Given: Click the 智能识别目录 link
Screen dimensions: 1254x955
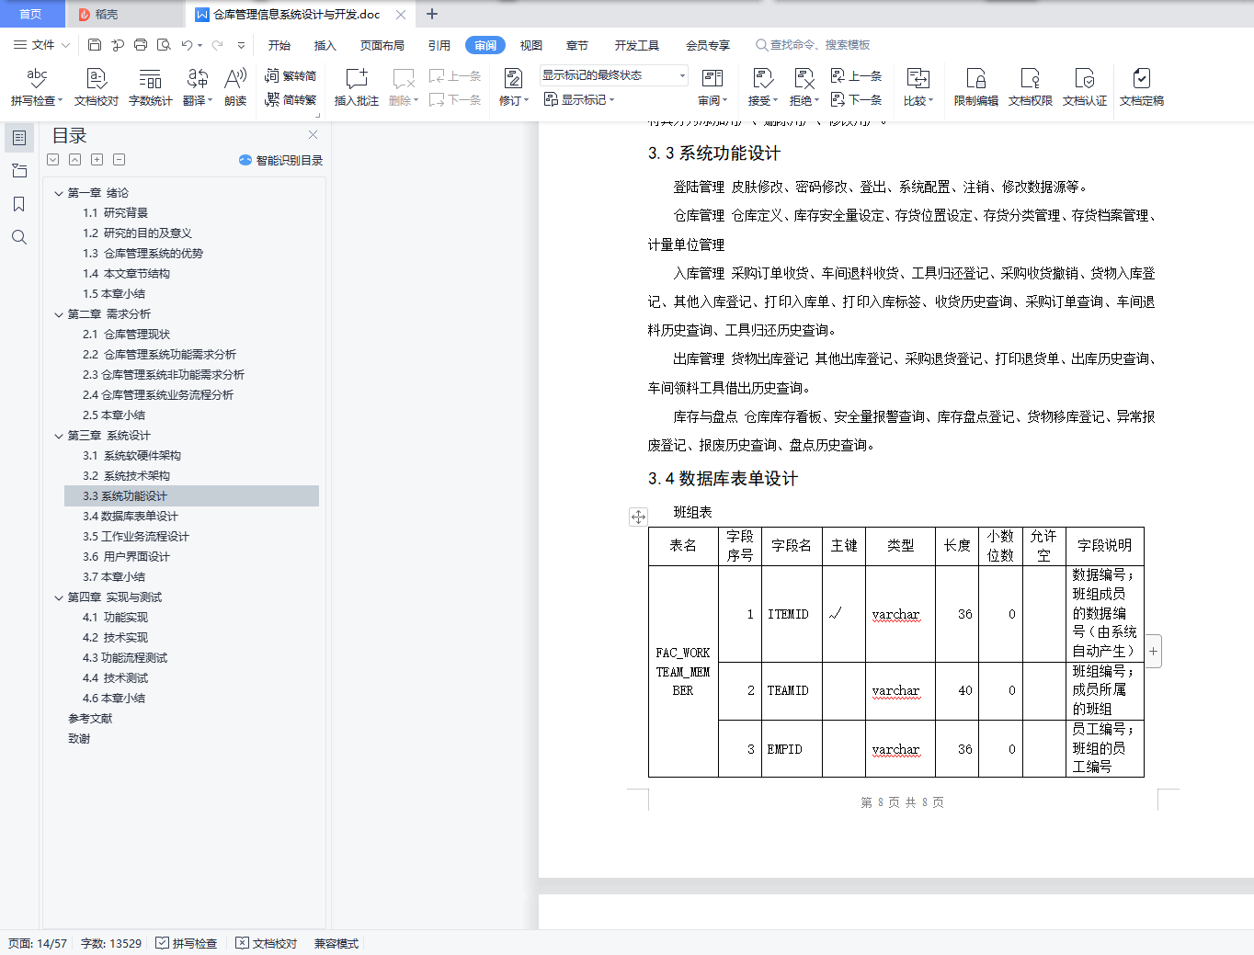Looking at the screenshot, I should [x=281, y=160].
